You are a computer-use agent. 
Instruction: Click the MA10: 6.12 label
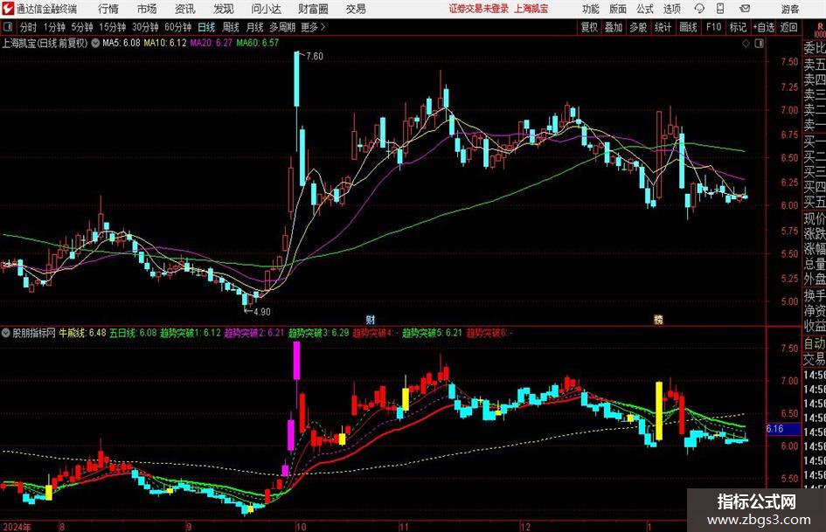point(165,43)
